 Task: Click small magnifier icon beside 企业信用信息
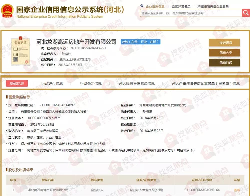pyautogui.click(x=142, y=6)
